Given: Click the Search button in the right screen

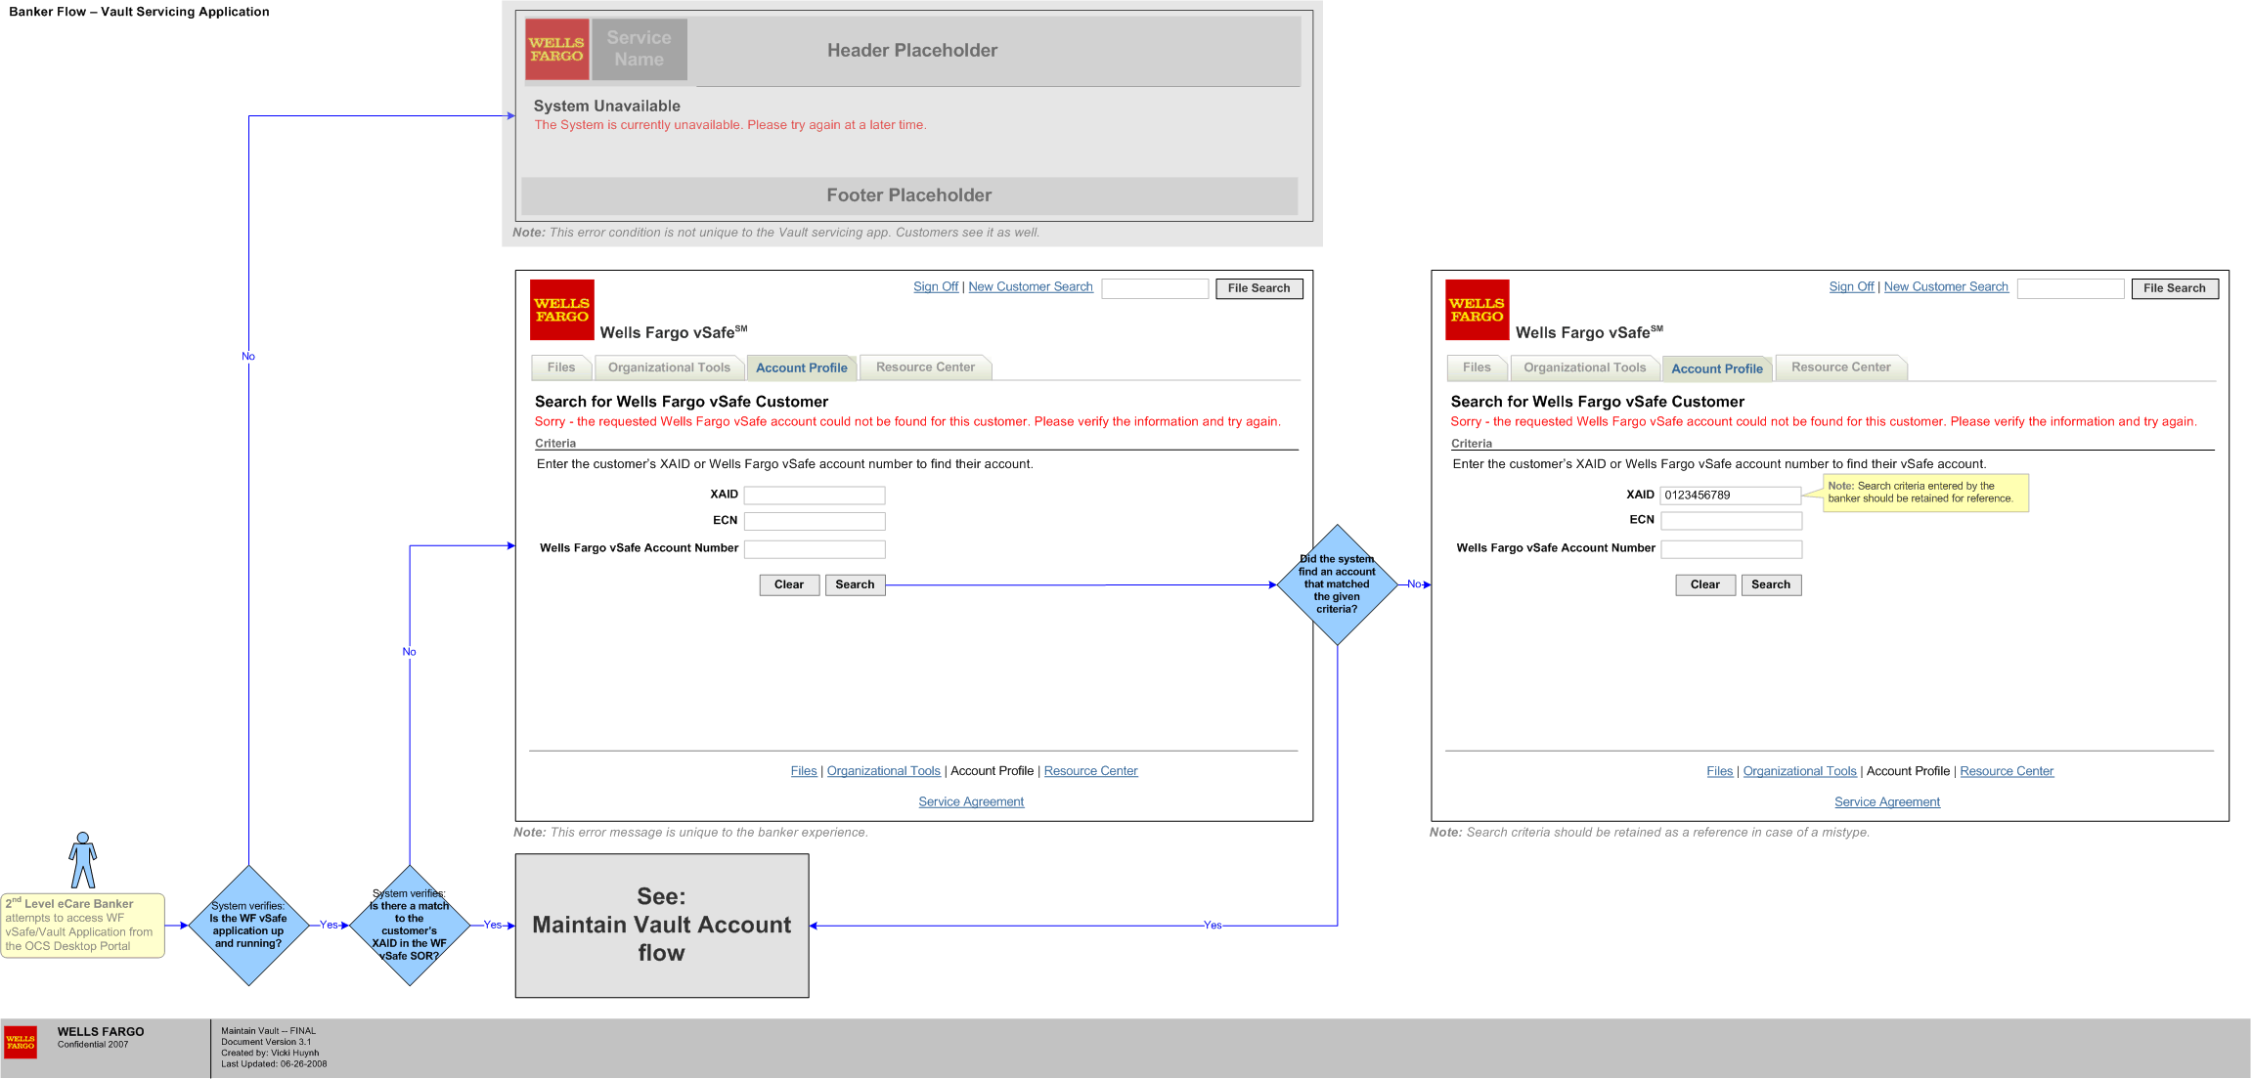Looking at the screenshot, I should tap(1770, 584).
